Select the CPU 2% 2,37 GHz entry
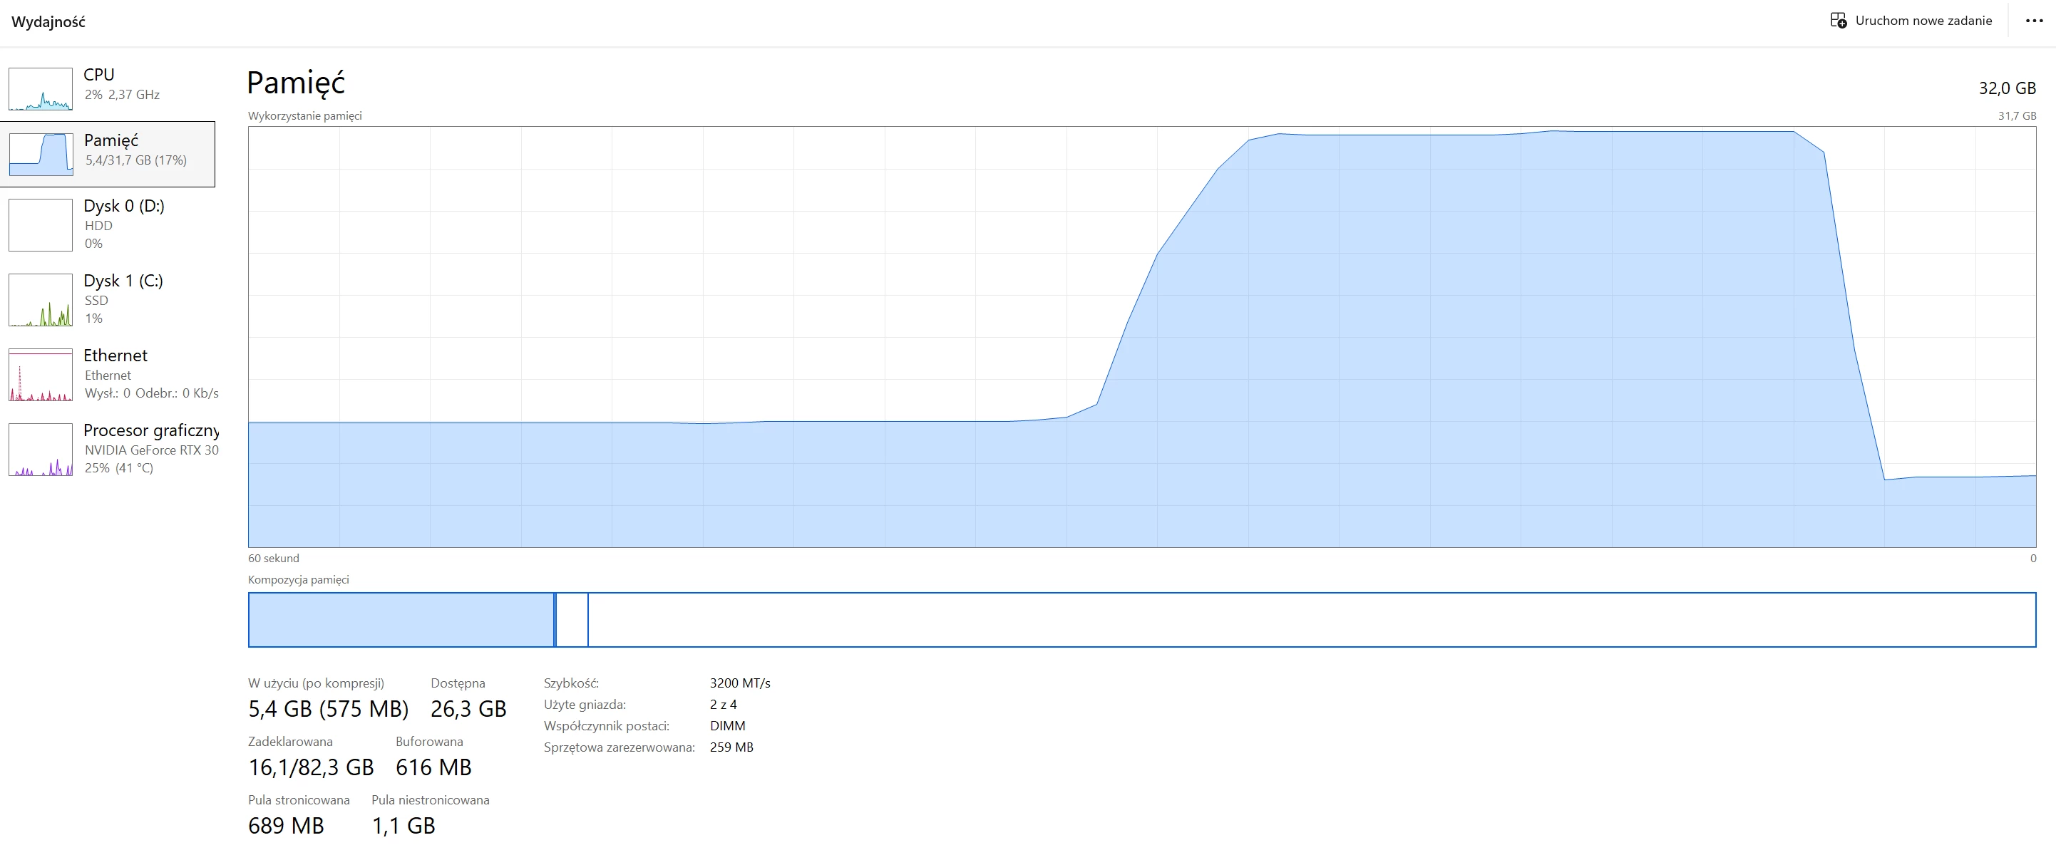The image size is (2056, 855). click(x=121, y=94)
